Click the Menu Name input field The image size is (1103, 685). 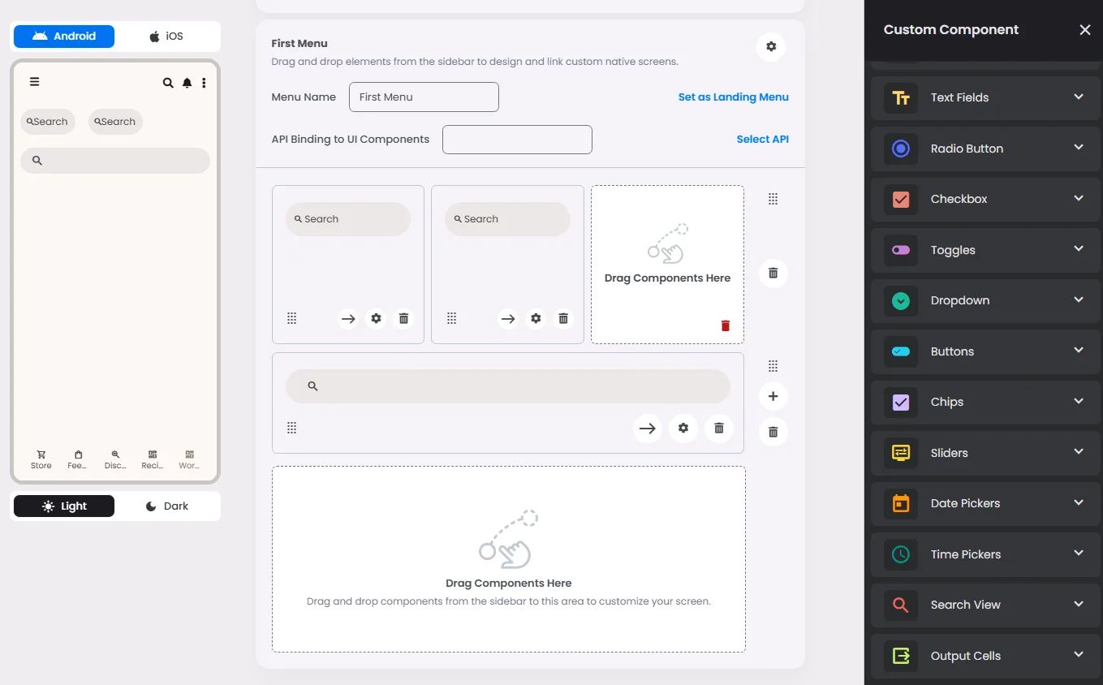click(x=424, y=97)
